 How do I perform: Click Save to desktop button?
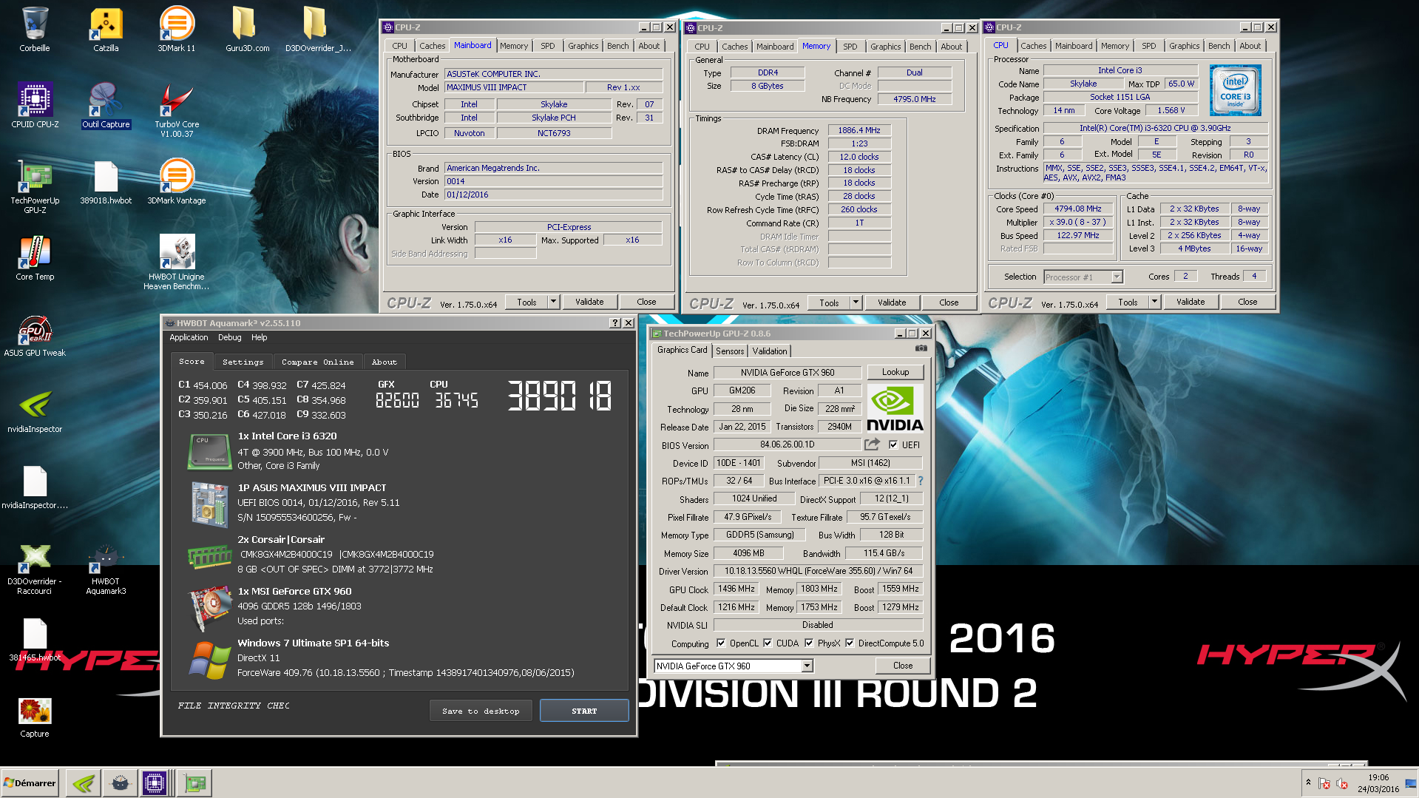click(481, 711)
